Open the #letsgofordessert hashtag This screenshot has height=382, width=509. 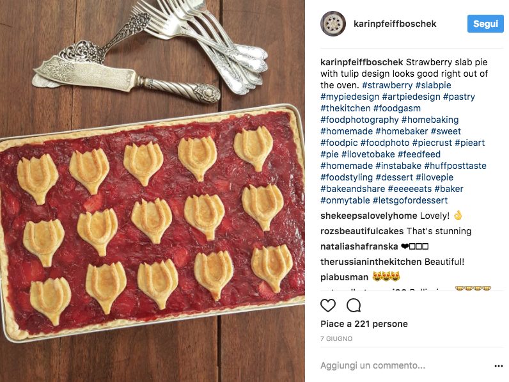(x=410, y=200)
